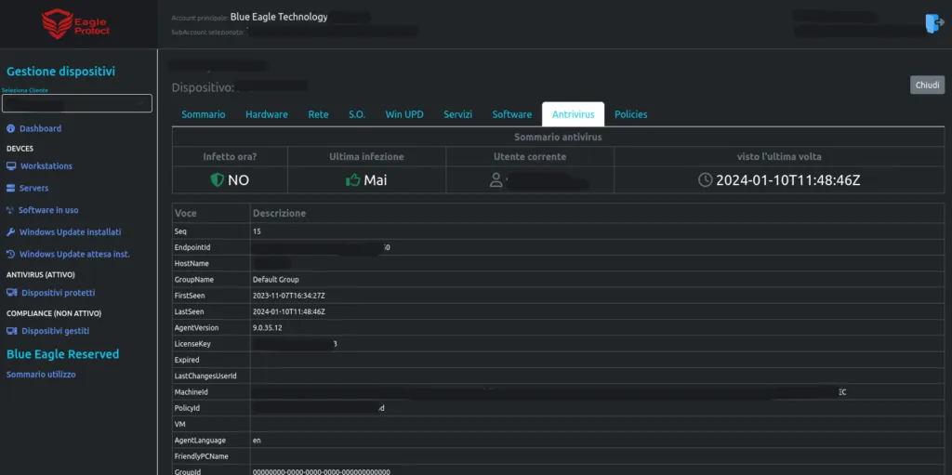The height and width of the screenshot is (475, 952).
Task: Switch to the Hardware tab
Action: click(x=267, y=114)
